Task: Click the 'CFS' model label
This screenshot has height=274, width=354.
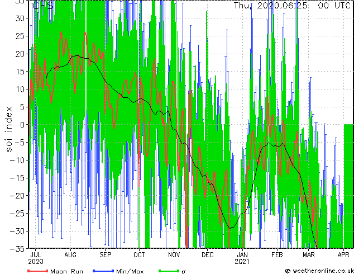Action: pos(43,5)
